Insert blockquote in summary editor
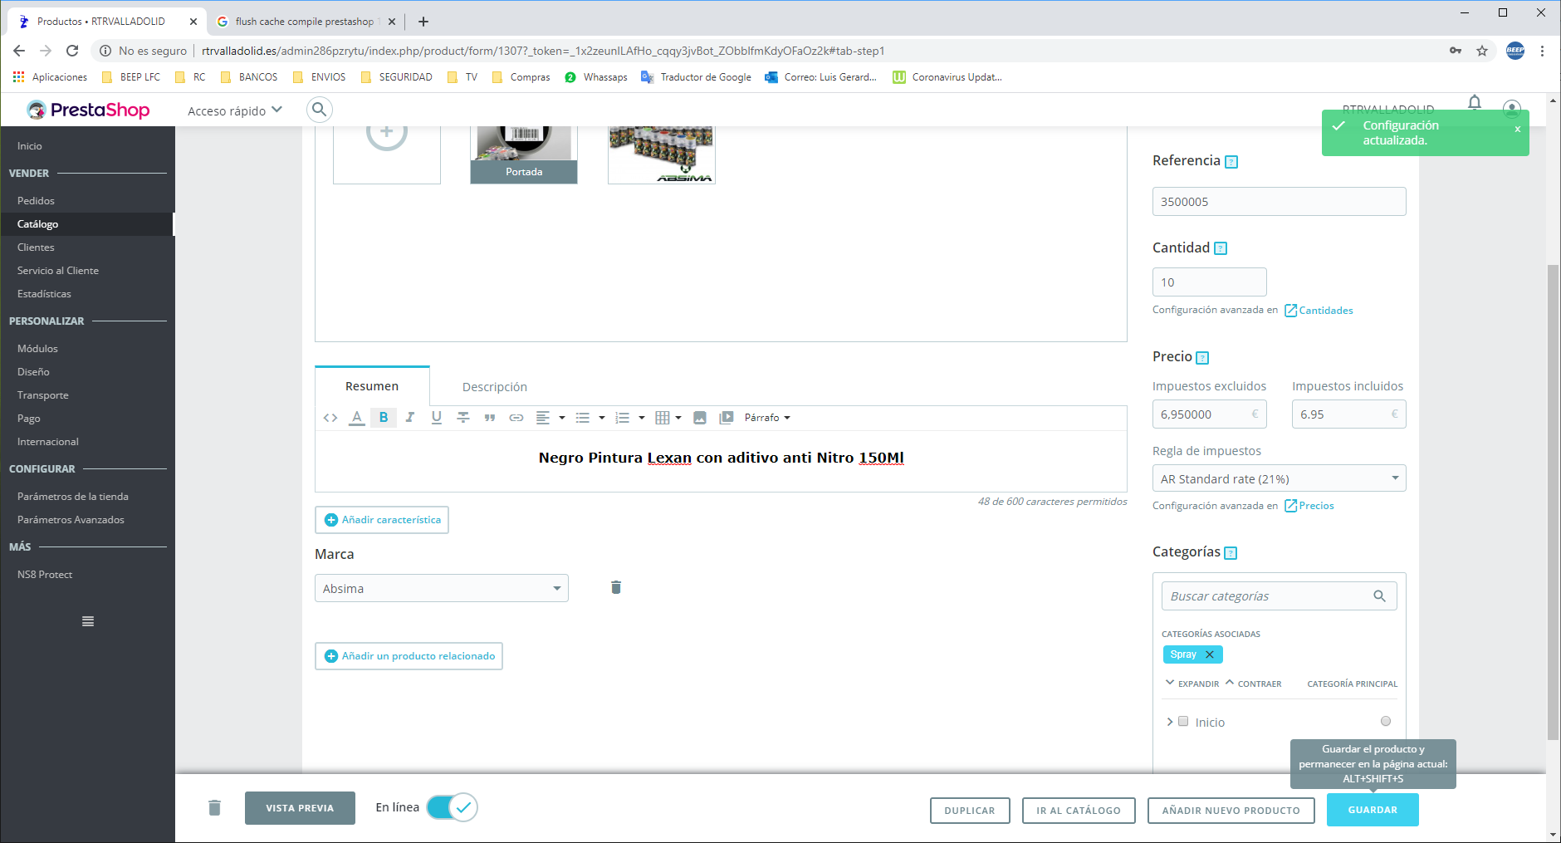Viewport: 1561px width, 843px height. (x=490, y=418)
